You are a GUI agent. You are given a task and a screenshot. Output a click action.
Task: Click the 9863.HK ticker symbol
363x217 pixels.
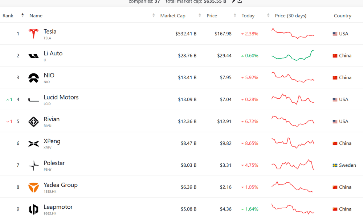(x=50, y=213)
